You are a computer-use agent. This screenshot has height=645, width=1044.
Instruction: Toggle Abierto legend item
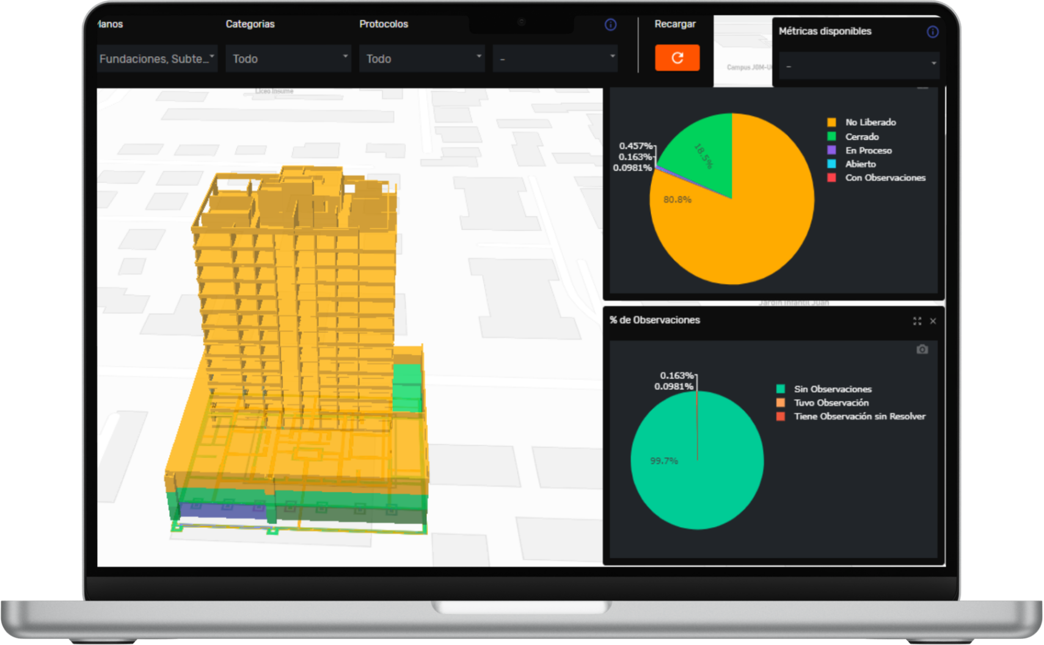click(860, 164)
